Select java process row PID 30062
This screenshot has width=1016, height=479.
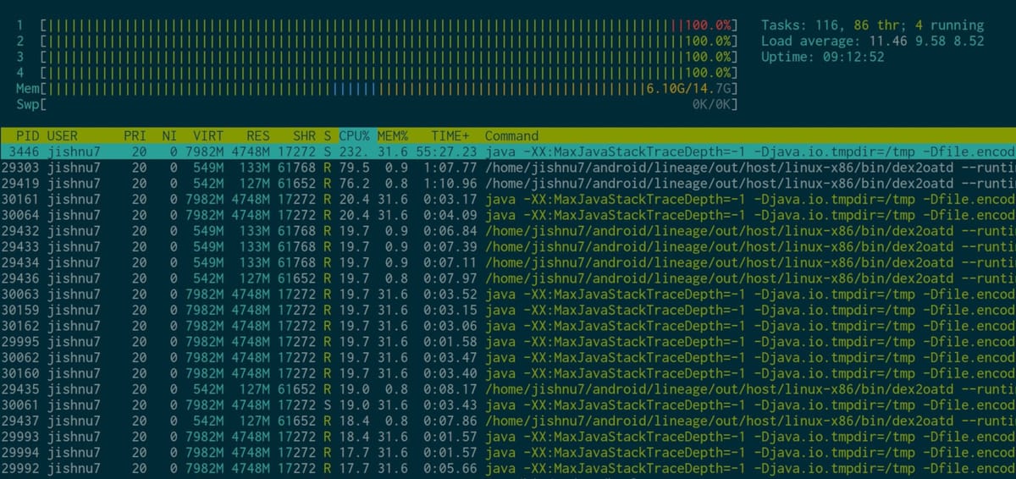[x=508, y=358]
